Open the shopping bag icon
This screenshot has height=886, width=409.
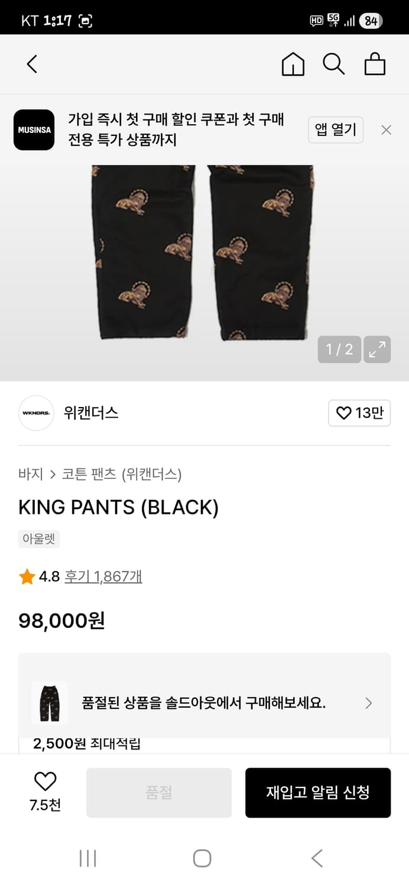[x=375, y=64]
